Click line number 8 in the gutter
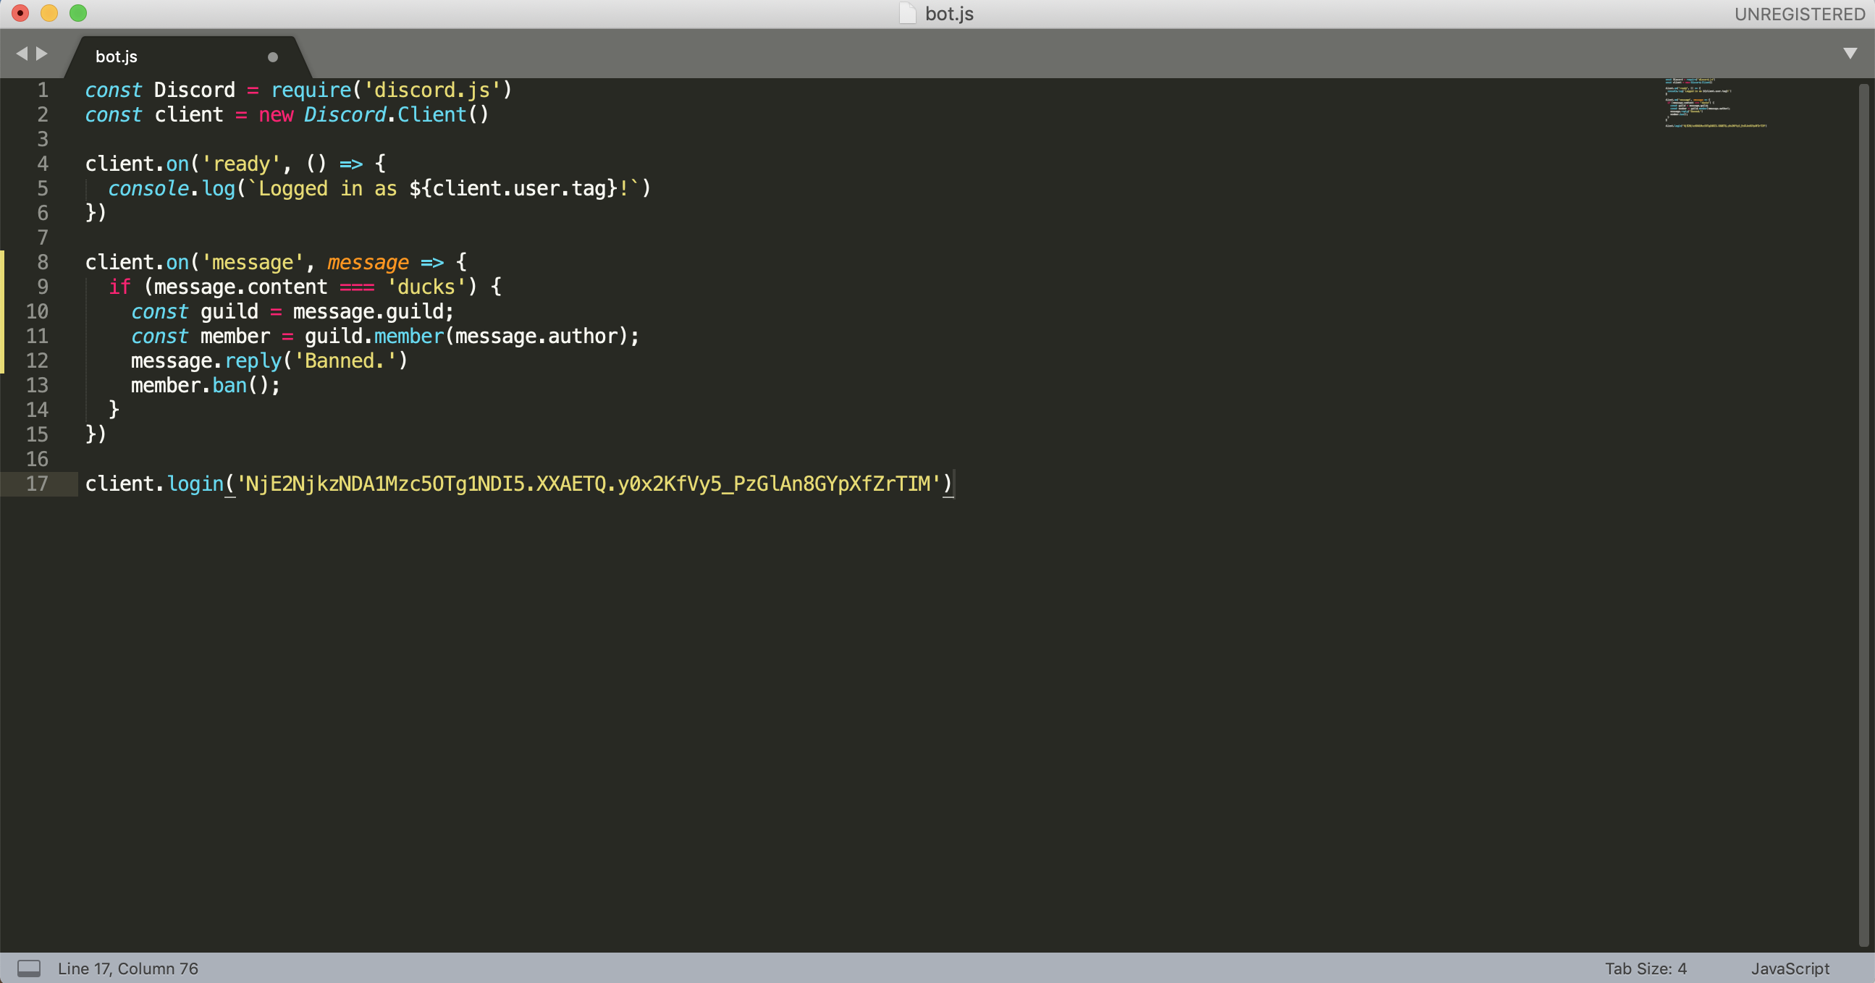This screenshot has height=983, width=1875. 42,262
